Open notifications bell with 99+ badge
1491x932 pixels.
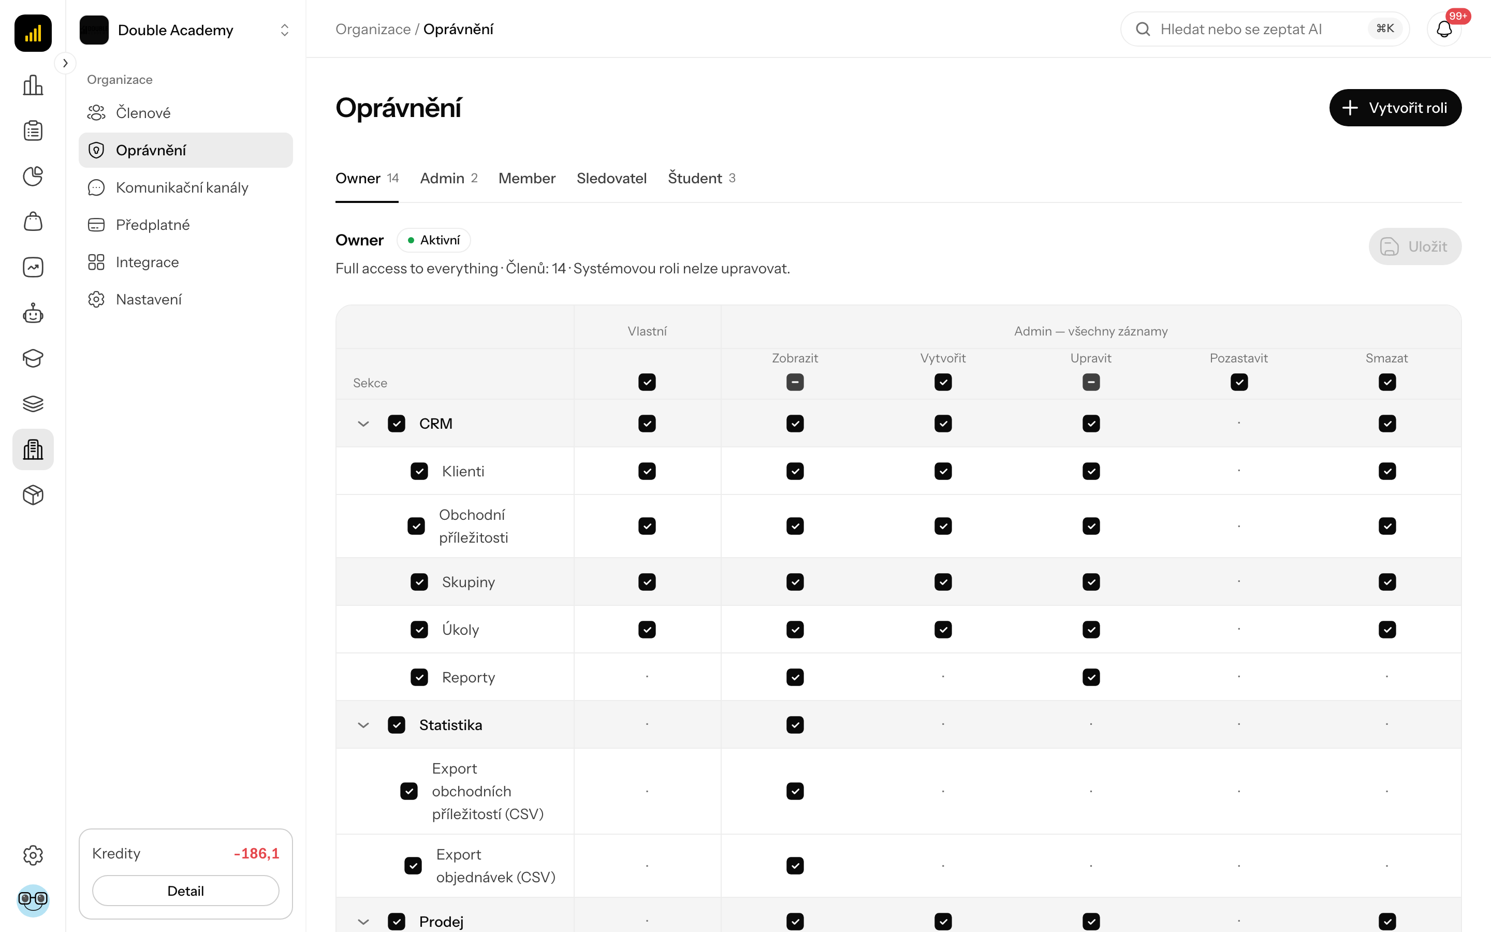pos(1444,29)
